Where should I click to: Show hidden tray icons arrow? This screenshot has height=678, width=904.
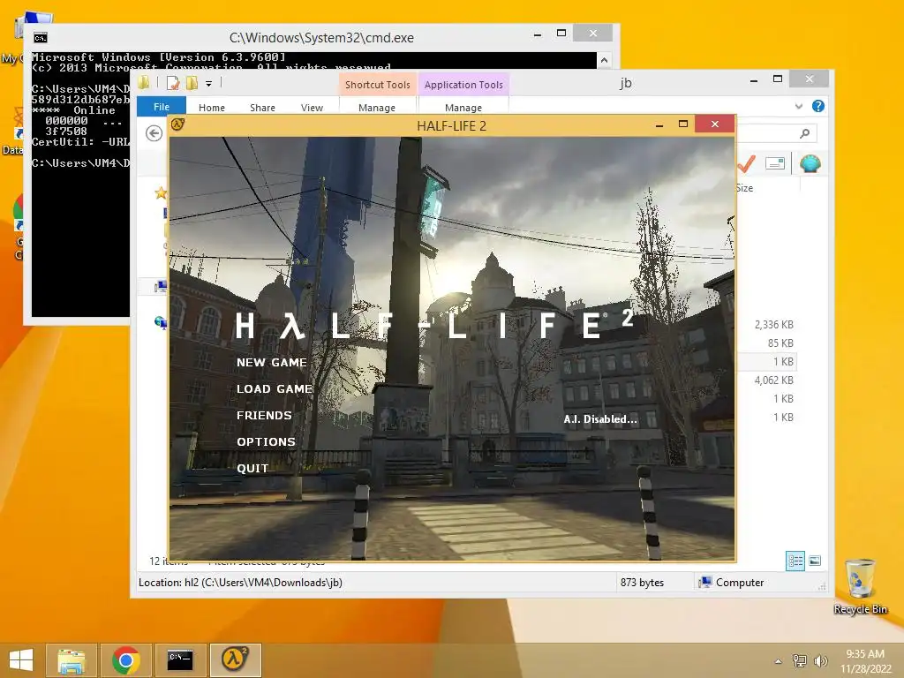coord(779,661)
